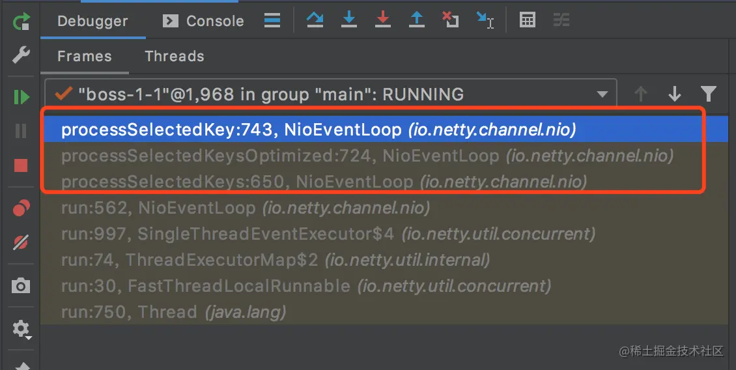The height and width of the screenshot is (370, 736).
Task: Click the Step Out icon
Action: (x=416, y=20)
